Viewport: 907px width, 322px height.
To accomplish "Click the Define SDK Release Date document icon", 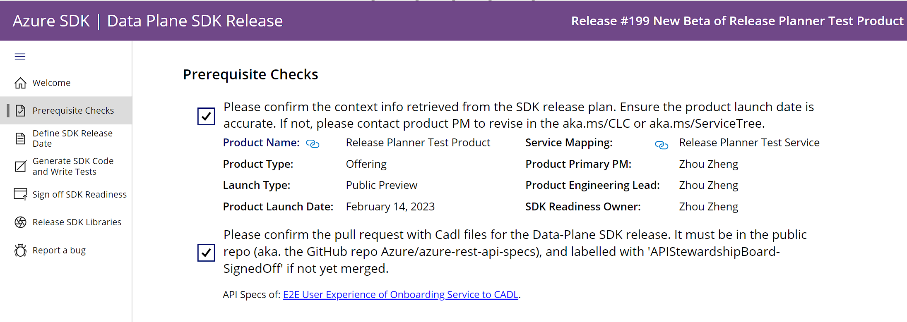I will pyautogui.click(x=20, y=138).
